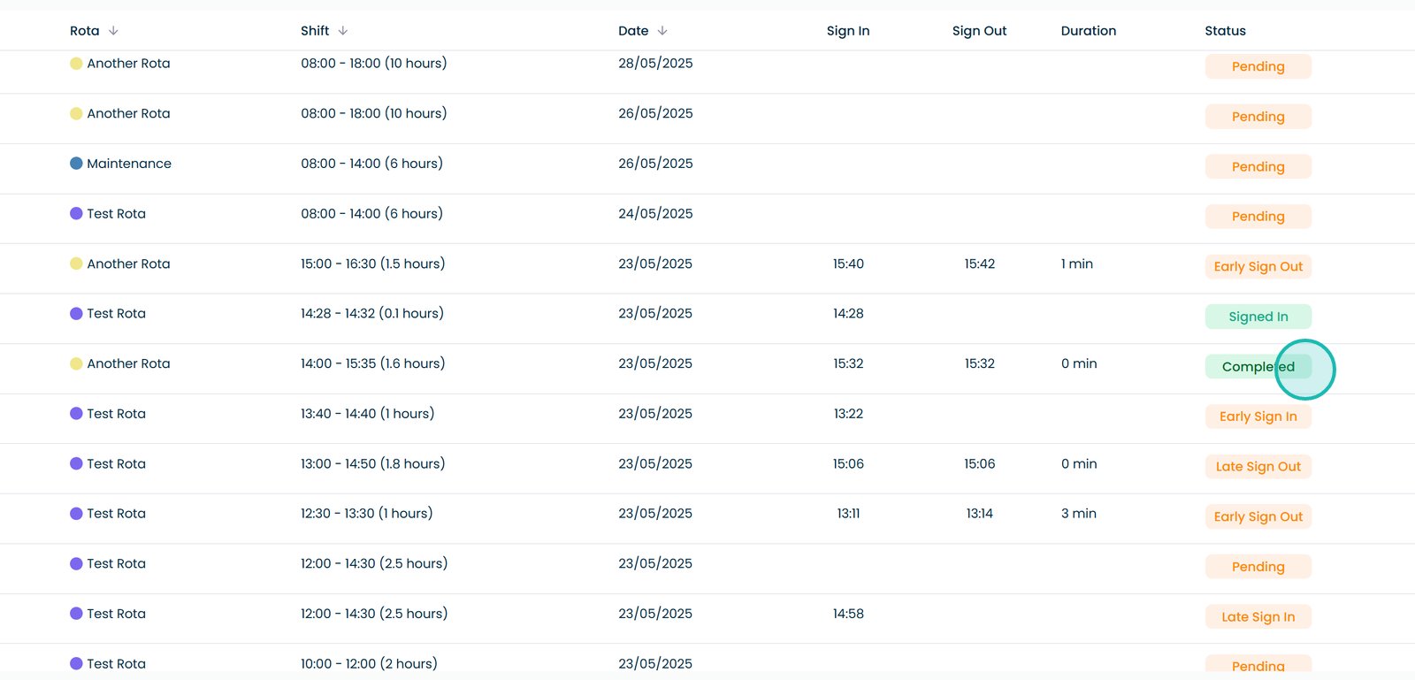The height and width of the screenshot is (680, 1415).
Task: Click purple dot on 24/05/2025 Test Rota
Action: pos(76,214)
